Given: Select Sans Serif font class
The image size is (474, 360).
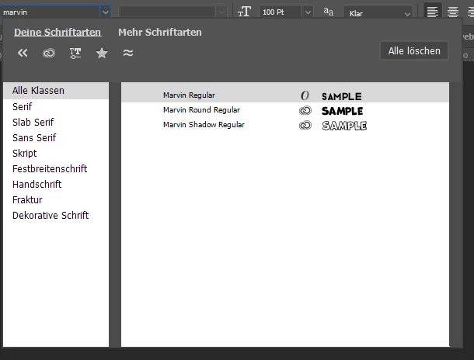Looking at the screenshot, I should (x=56, y=137).
